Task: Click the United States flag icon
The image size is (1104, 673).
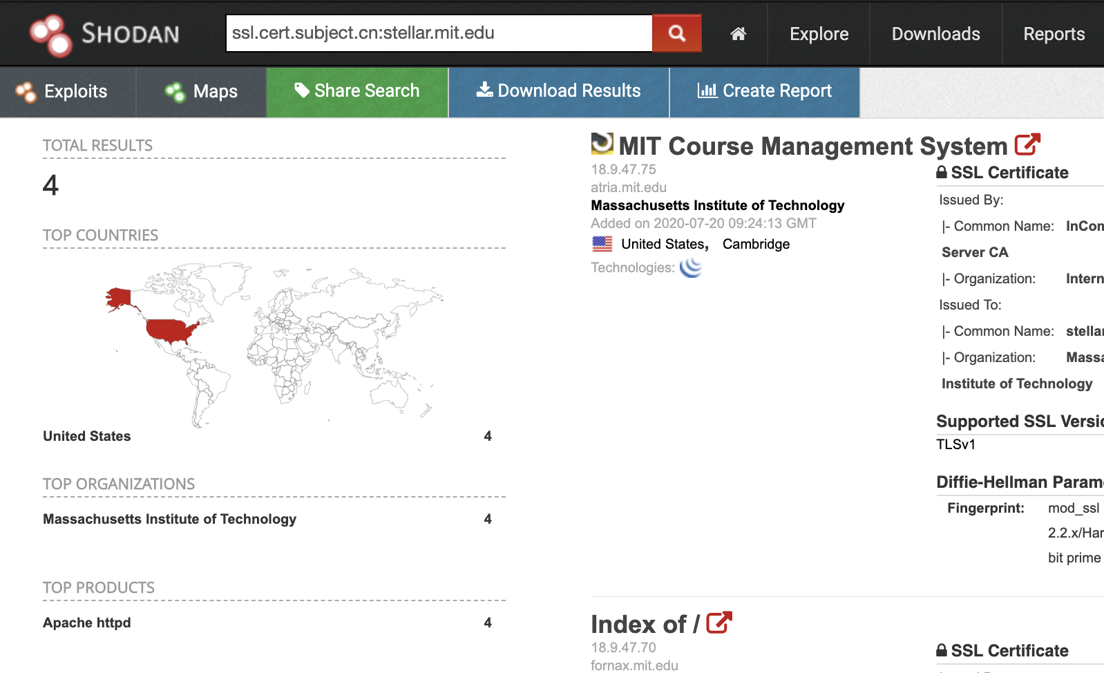Action: point(602,244)
